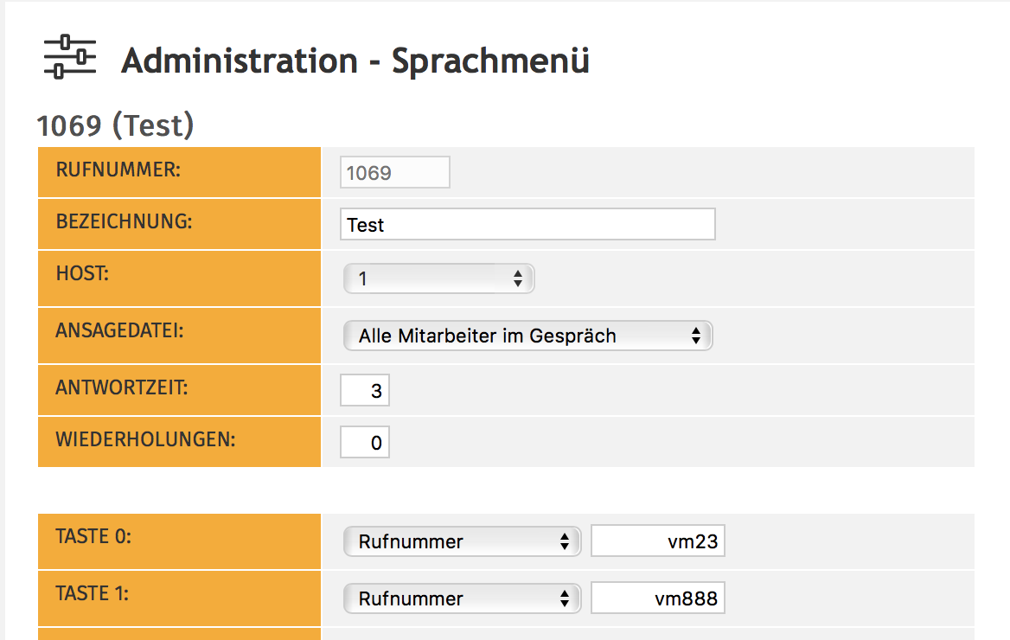Screen dimensions: 1010x640
Task: Open the Taste 0 Rufnummer dropdown
Action: click(461, 542)
